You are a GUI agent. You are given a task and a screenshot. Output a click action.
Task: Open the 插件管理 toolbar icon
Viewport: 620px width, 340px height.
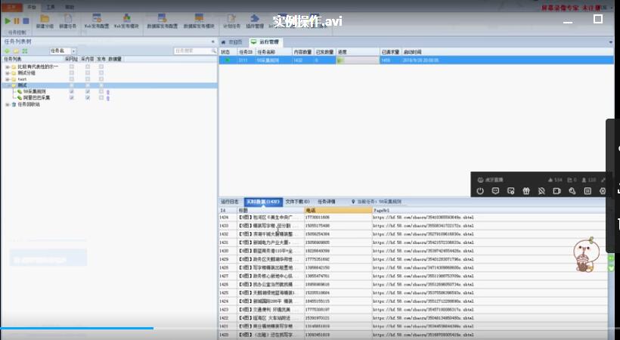tap(254, 20)
